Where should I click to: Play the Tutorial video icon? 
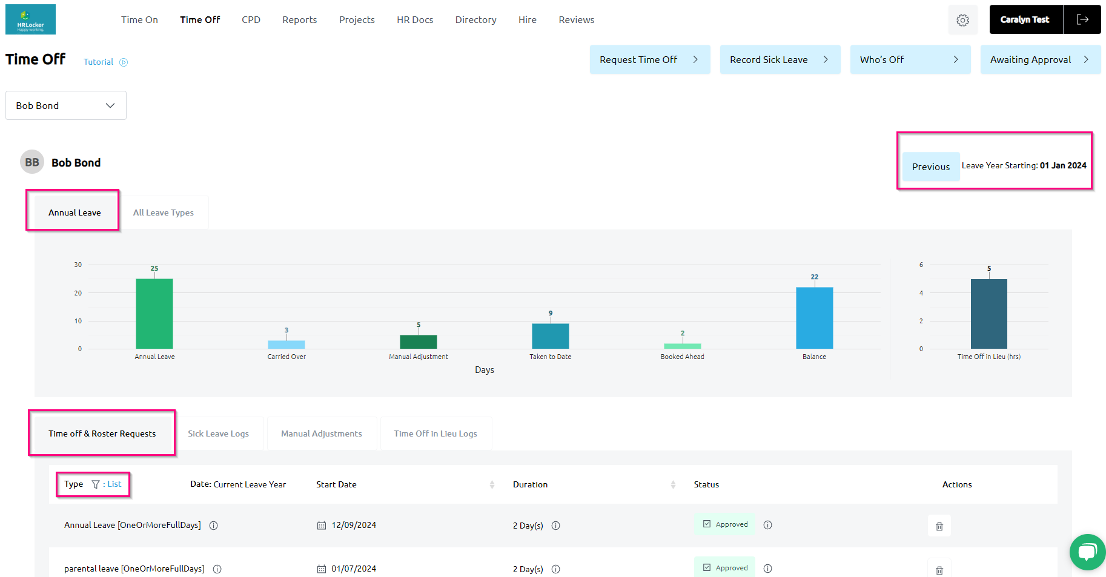[124, 62]
